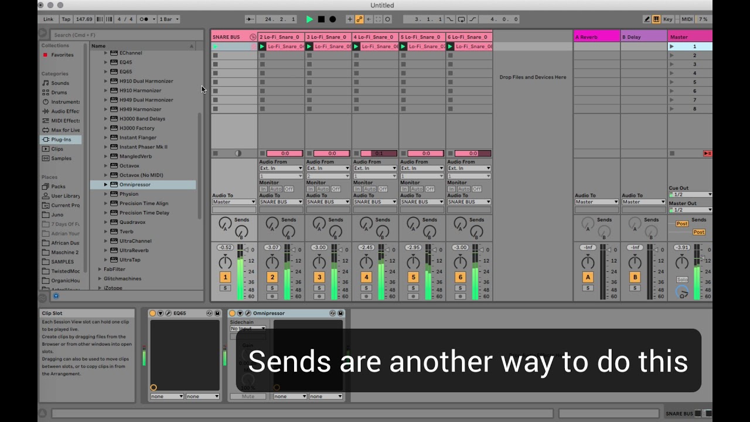Open Max for Live category
Image resolution: width=750 pixels, height=422 pixels.
click(61, 130)
